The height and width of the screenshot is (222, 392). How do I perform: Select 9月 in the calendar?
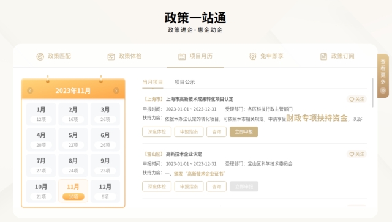[105, 166]
